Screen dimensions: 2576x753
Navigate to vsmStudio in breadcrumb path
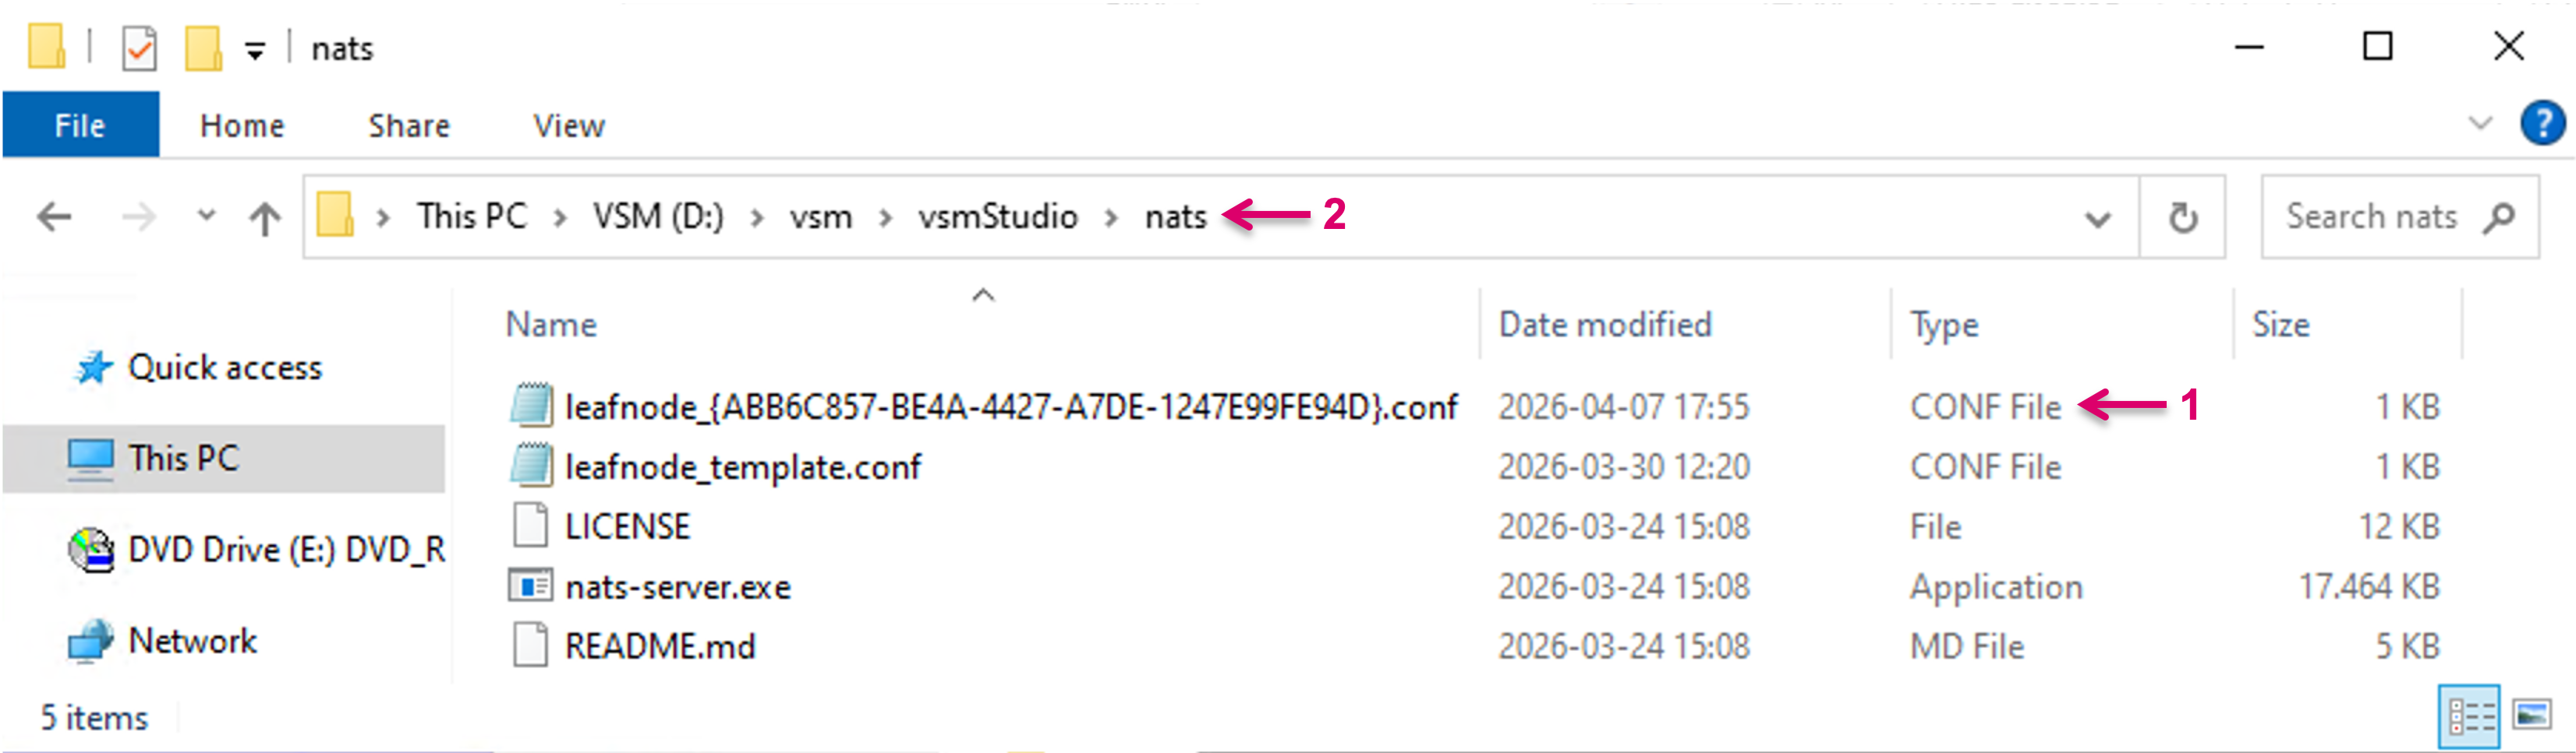997,216
